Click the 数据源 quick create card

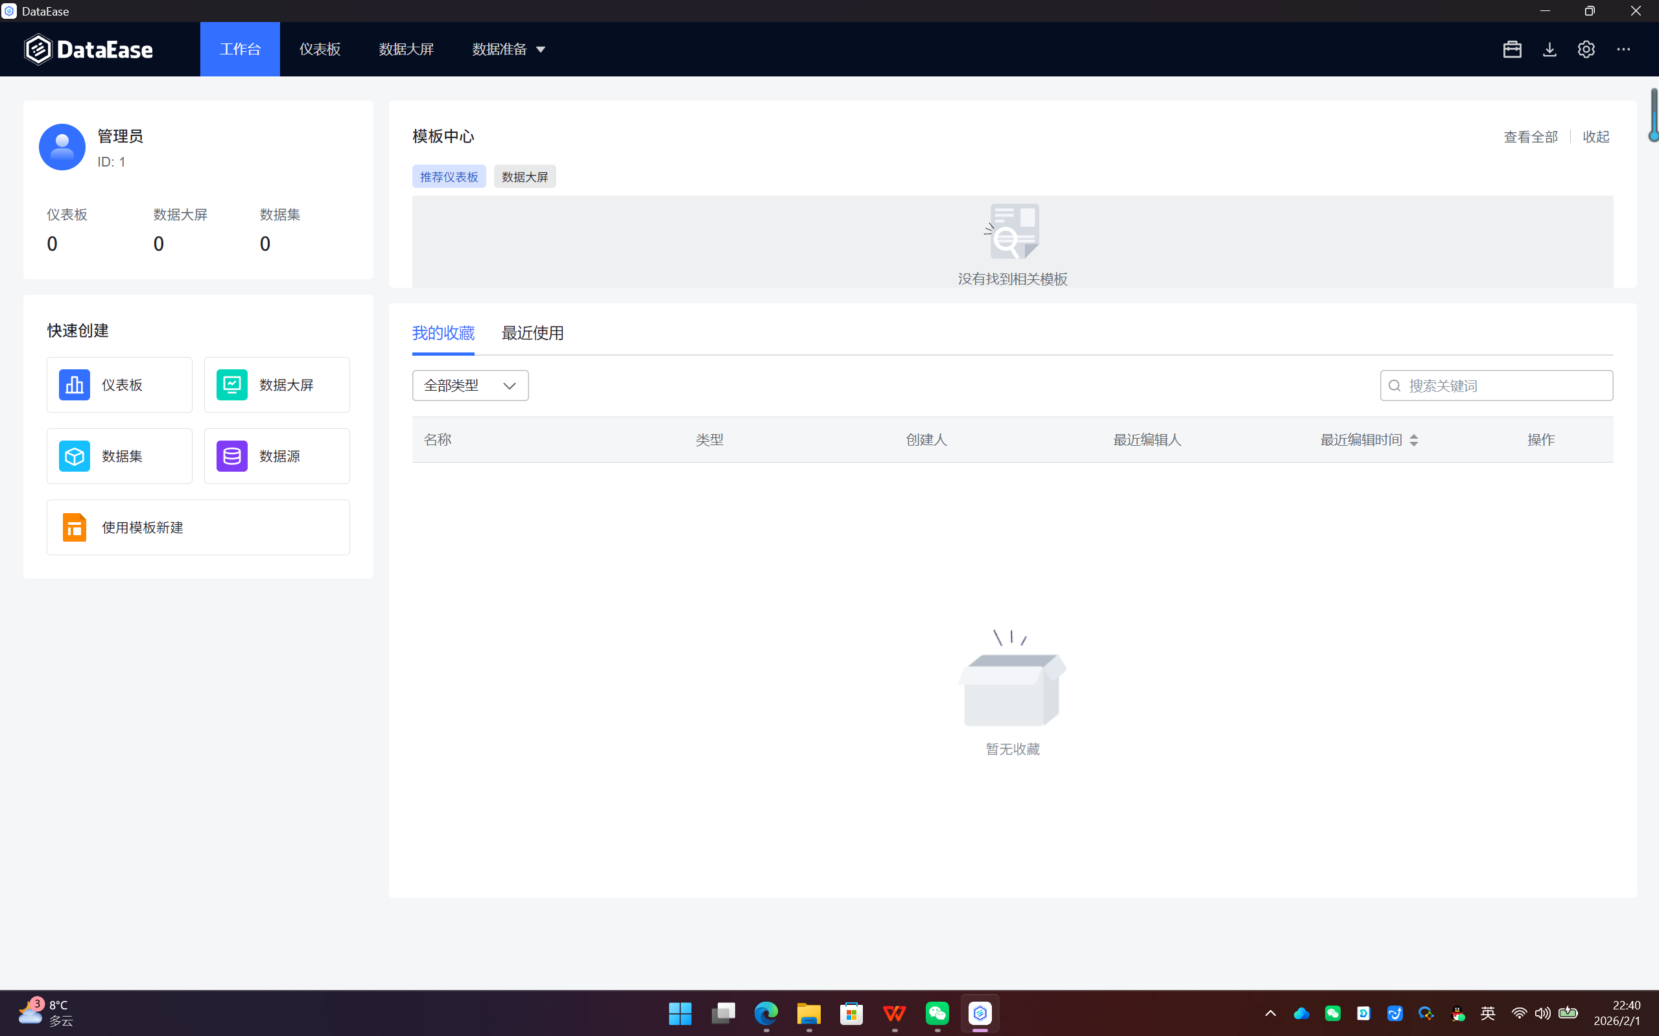point(277,455)
